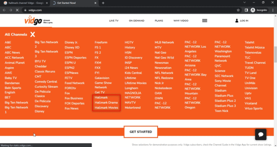Bookmark this page with the star icon
The height and width of the screenshot is (147, 277).
click(x=238, y=10)
